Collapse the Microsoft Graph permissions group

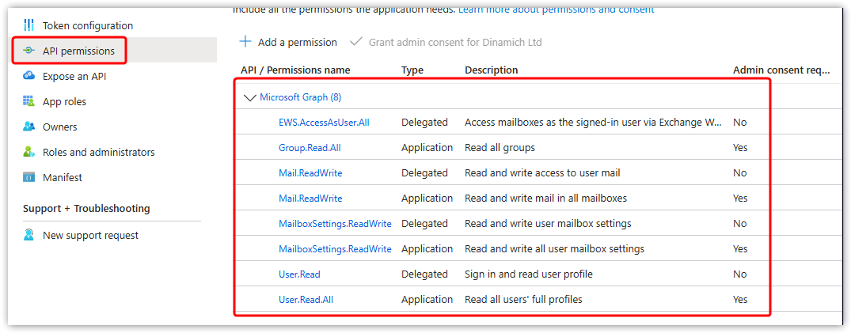(x=250, y=97)
